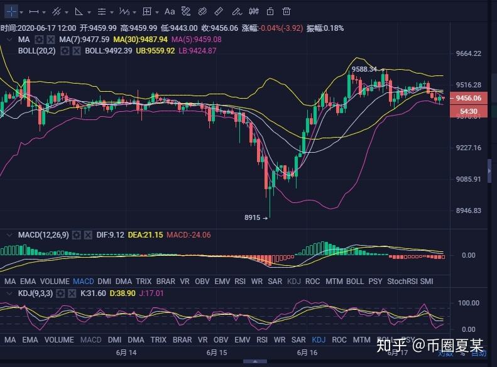
Task: Switch upper sub-panel to RSI
Action: 240,282
